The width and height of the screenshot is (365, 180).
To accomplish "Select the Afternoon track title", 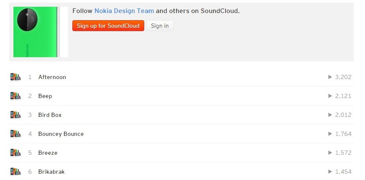I will click(x=52, y=77).
